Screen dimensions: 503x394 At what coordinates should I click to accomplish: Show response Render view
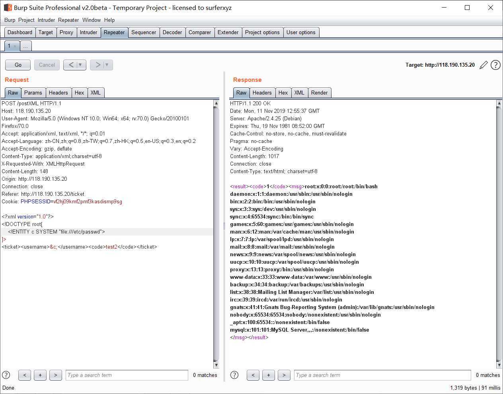319,93
